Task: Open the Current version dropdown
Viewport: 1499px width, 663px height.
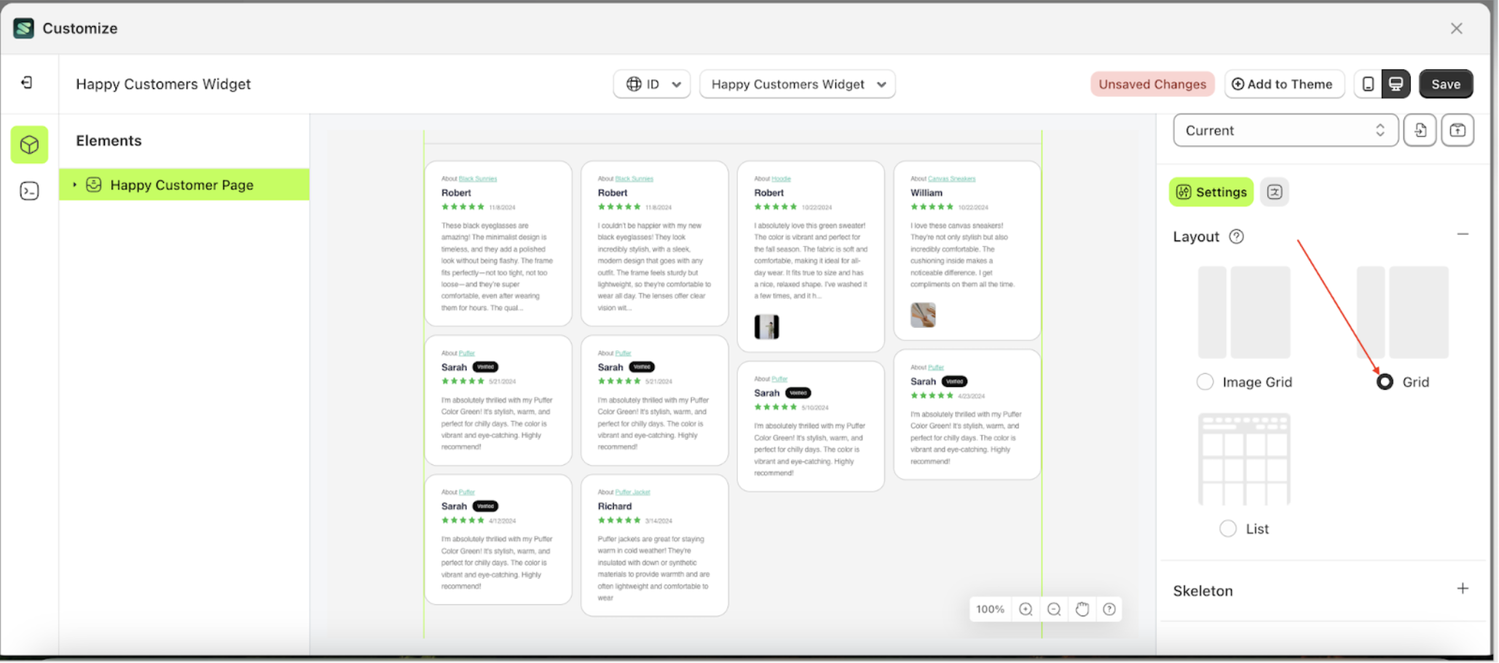Action: point(1285,130)
